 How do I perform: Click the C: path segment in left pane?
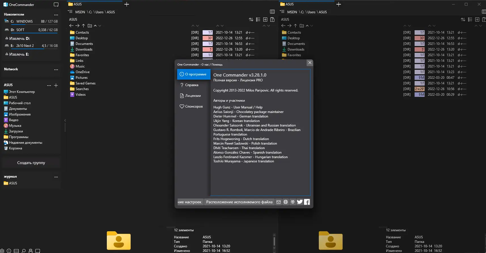click(91, 12)
